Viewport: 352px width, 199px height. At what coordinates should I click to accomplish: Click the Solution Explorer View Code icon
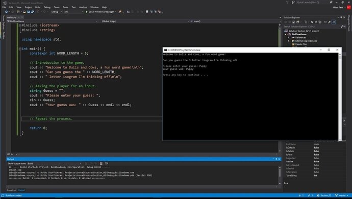pos(325,22)
